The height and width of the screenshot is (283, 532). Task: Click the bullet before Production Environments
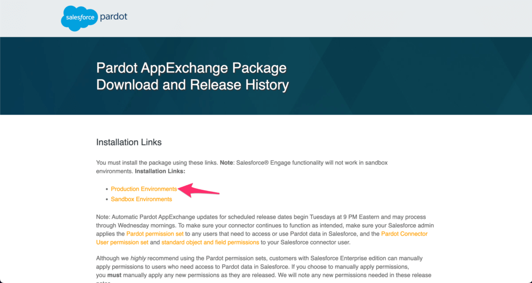coord(107,189)
